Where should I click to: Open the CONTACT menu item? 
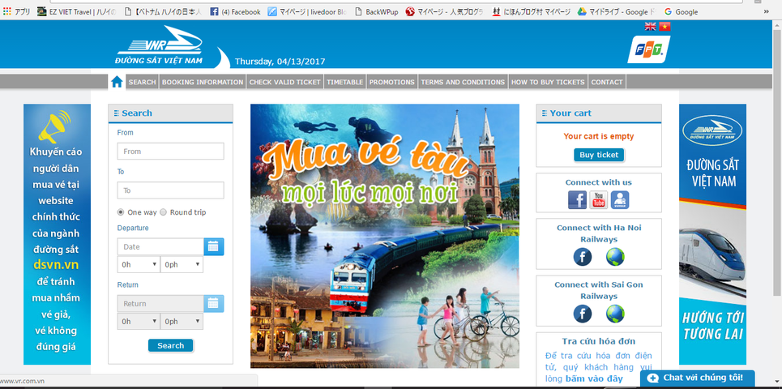click(x=607, y=82)
